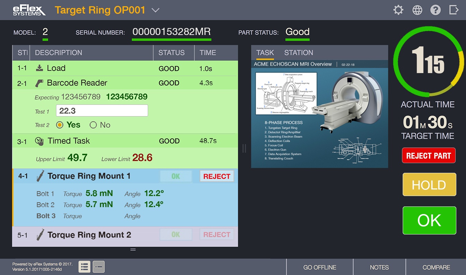Click the target time 01M 30S
Image resolution: width=466 pixels, height=275 pixels.
(428, 122)
